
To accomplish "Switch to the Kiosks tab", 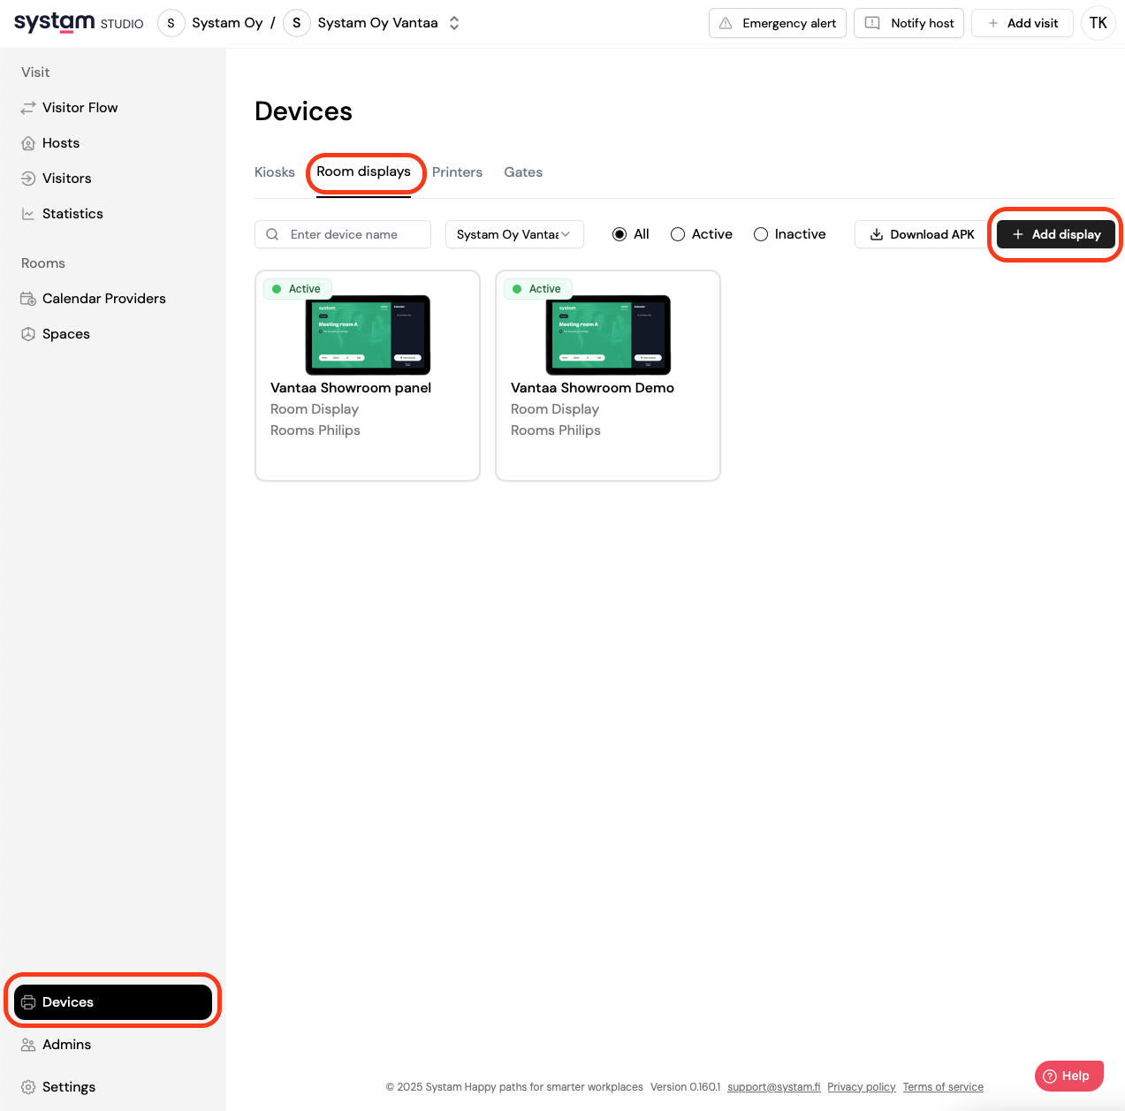I will pos(275,172).
